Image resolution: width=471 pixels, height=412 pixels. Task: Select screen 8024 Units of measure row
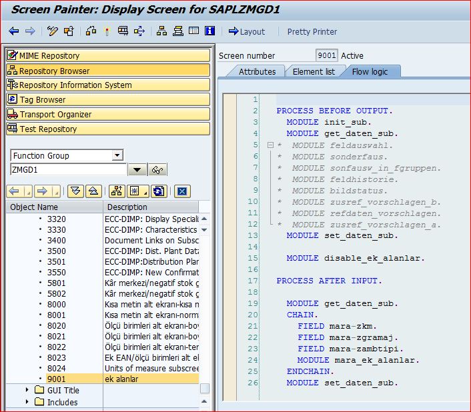click(x=102, y=368)
